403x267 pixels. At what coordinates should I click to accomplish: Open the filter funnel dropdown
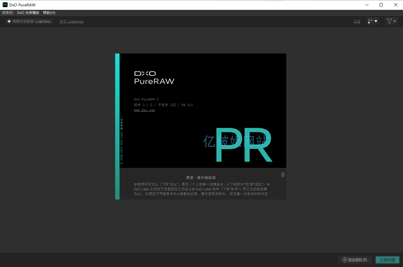(x=391, y=21)
